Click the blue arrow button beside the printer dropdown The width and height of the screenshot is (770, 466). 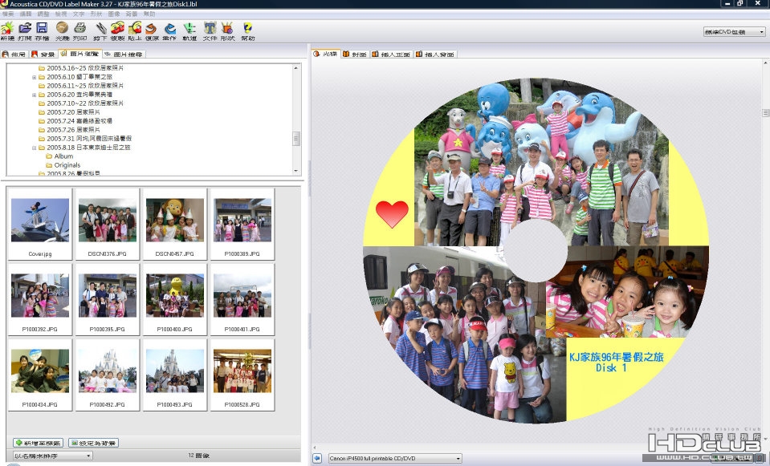point(317,458)
